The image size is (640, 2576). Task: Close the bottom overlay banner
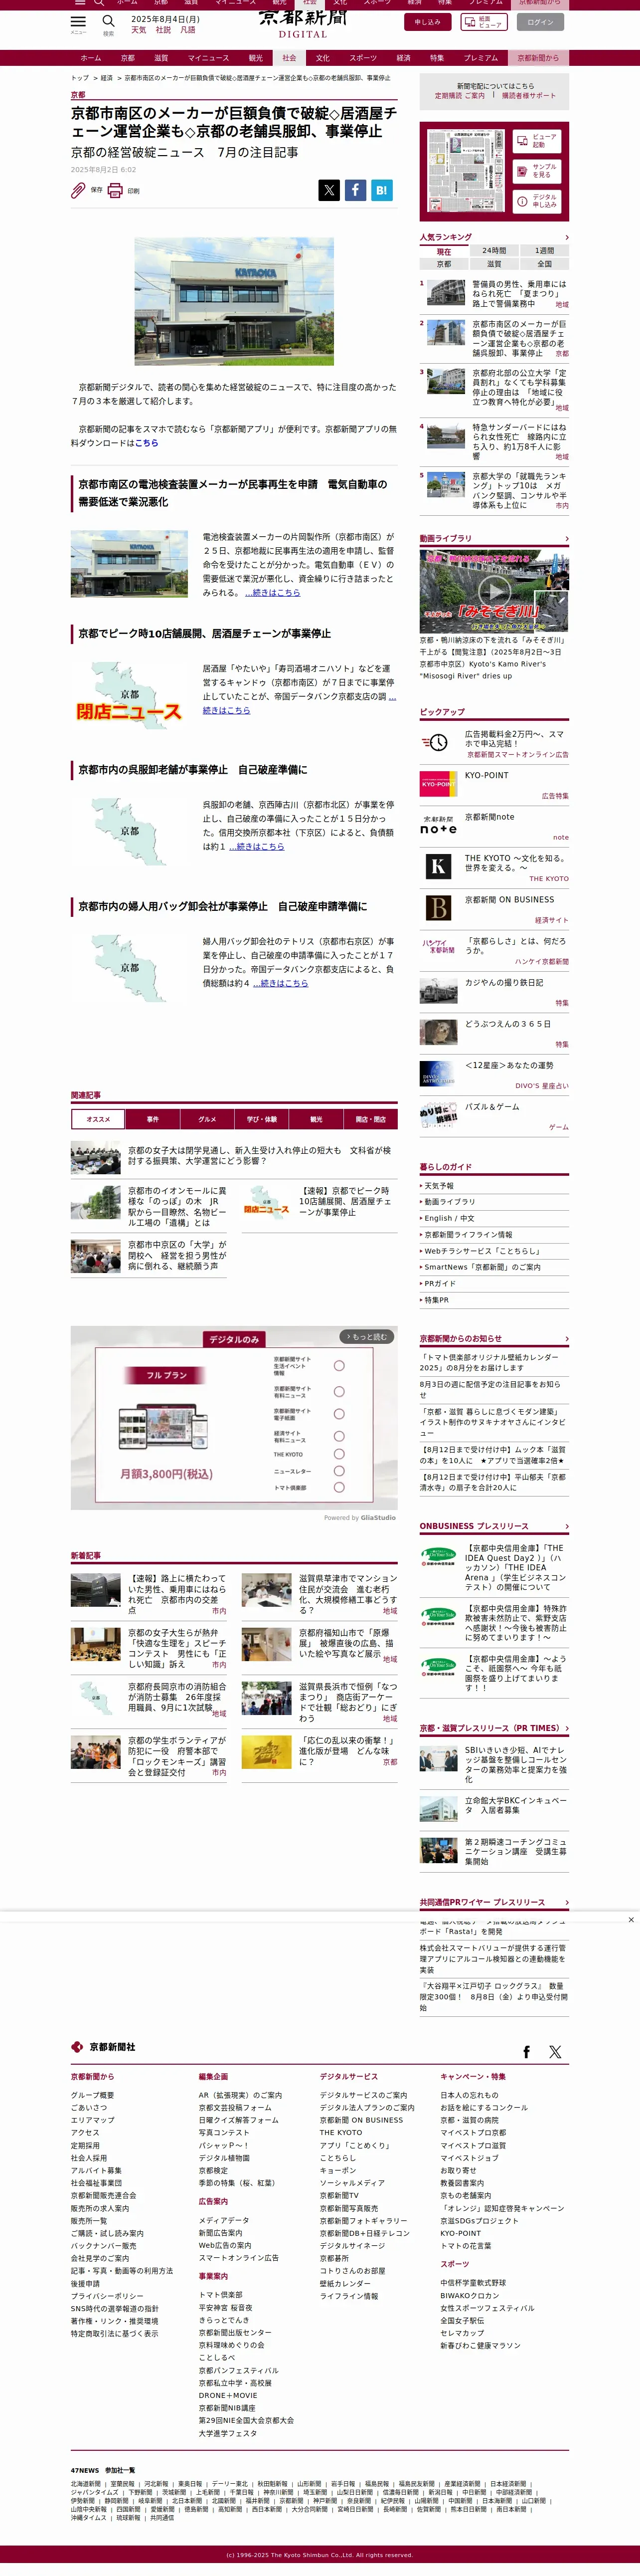coord(631,1919)
